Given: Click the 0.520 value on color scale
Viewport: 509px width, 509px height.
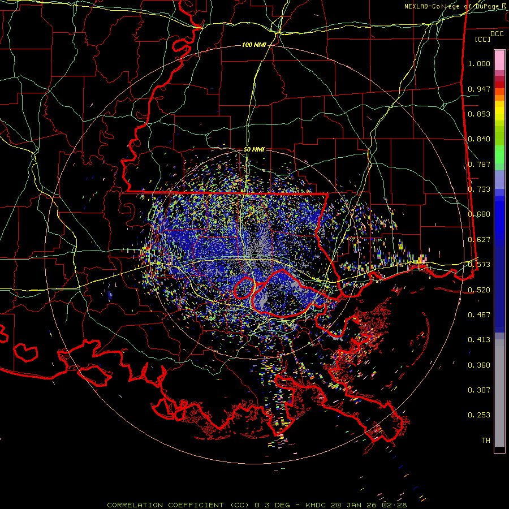Looking at the screenshot, I should tap(479, 290).
